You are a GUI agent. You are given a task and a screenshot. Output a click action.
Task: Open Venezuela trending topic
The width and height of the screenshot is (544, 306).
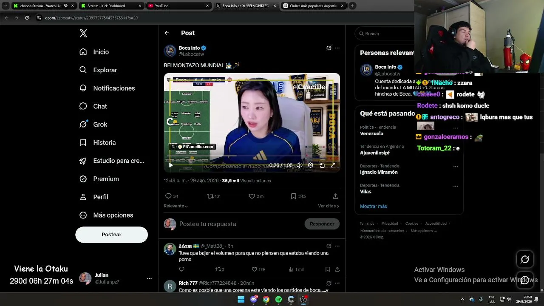371,133
